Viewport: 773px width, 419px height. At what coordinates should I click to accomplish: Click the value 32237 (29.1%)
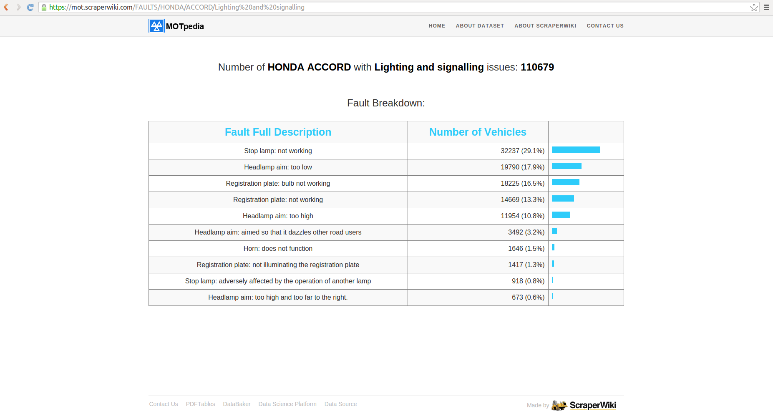click(522, 151)
